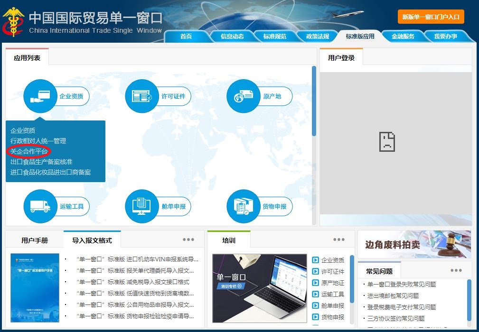Select the 应用列表 tab
Viewport: 479px width, 332px height.
27,57
